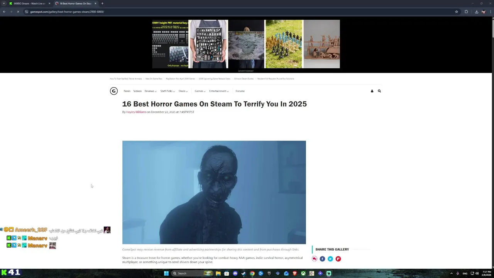
Task: Open Crimson Desert Guides link
Action: 244,79
